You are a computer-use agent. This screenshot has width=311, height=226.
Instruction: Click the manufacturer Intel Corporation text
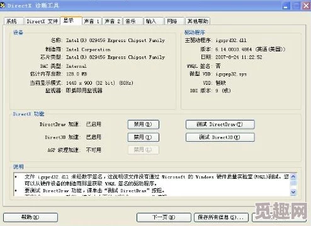88,50
